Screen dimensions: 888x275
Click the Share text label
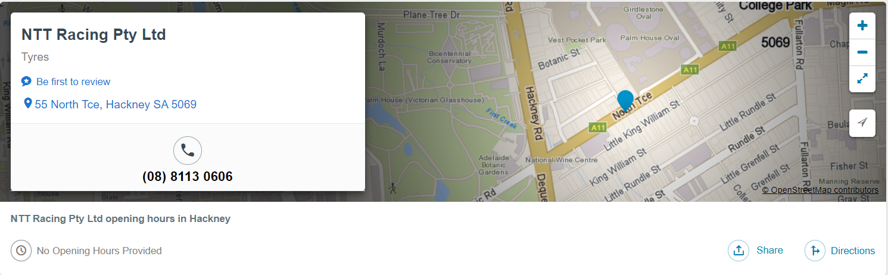point(769,250)
